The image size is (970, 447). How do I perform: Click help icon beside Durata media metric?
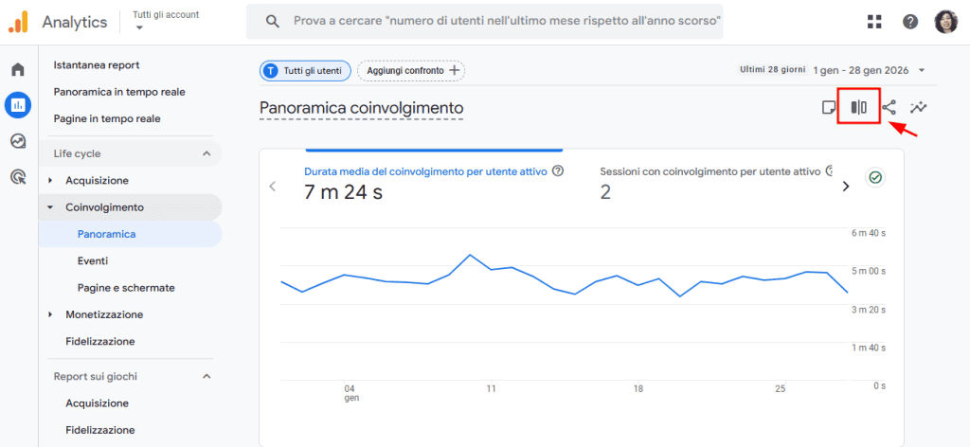tap(557, 171)
